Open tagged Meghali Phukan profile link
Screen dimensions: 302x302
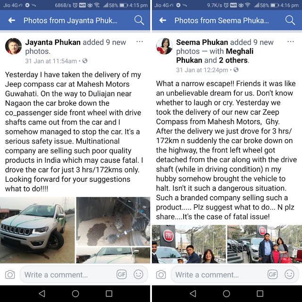(215, 56)
